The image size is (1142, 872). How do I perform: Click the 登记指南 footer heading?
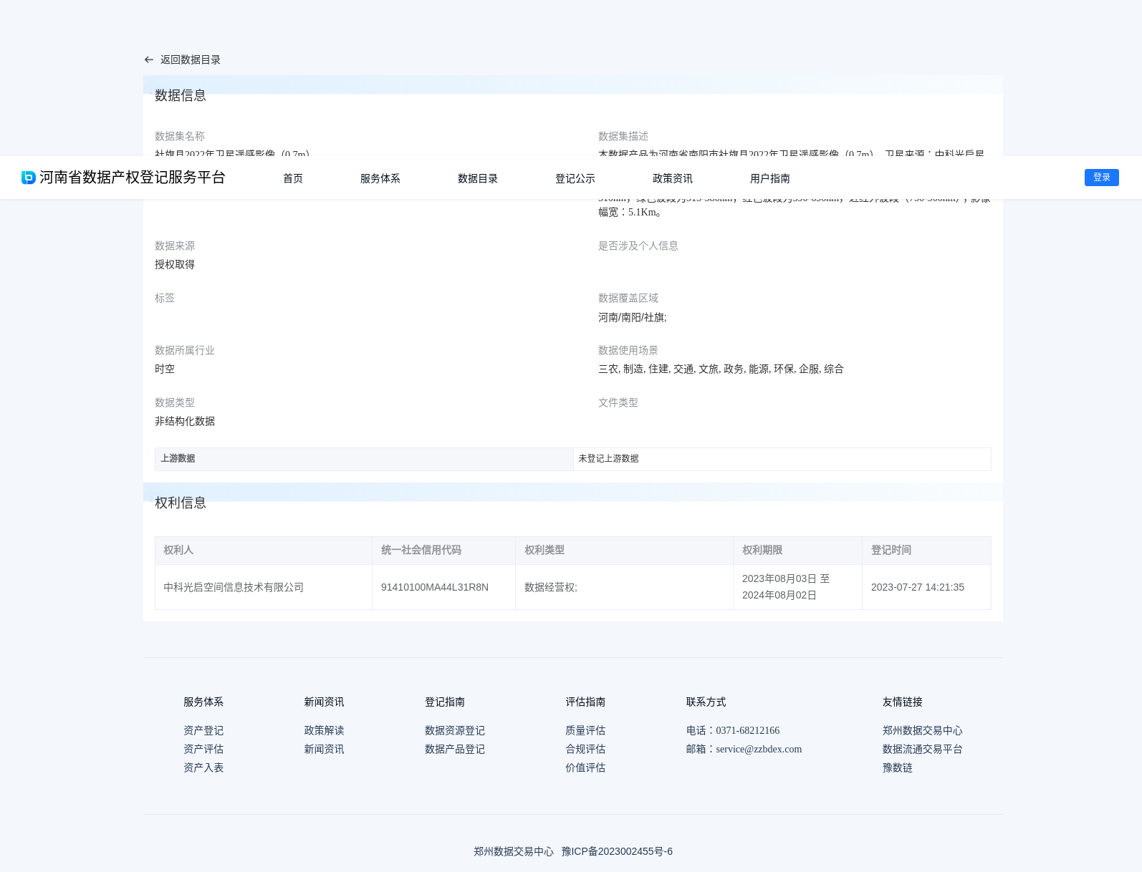point(445,702)
